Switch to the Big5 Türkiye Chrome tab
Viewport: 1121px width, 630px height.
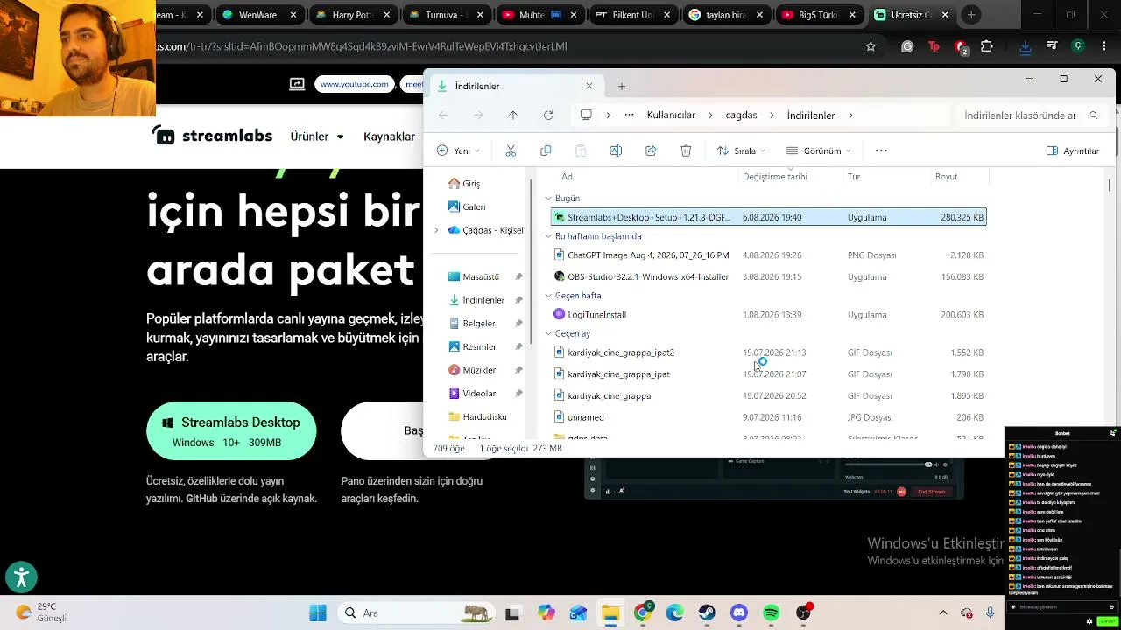coord(818,15)
